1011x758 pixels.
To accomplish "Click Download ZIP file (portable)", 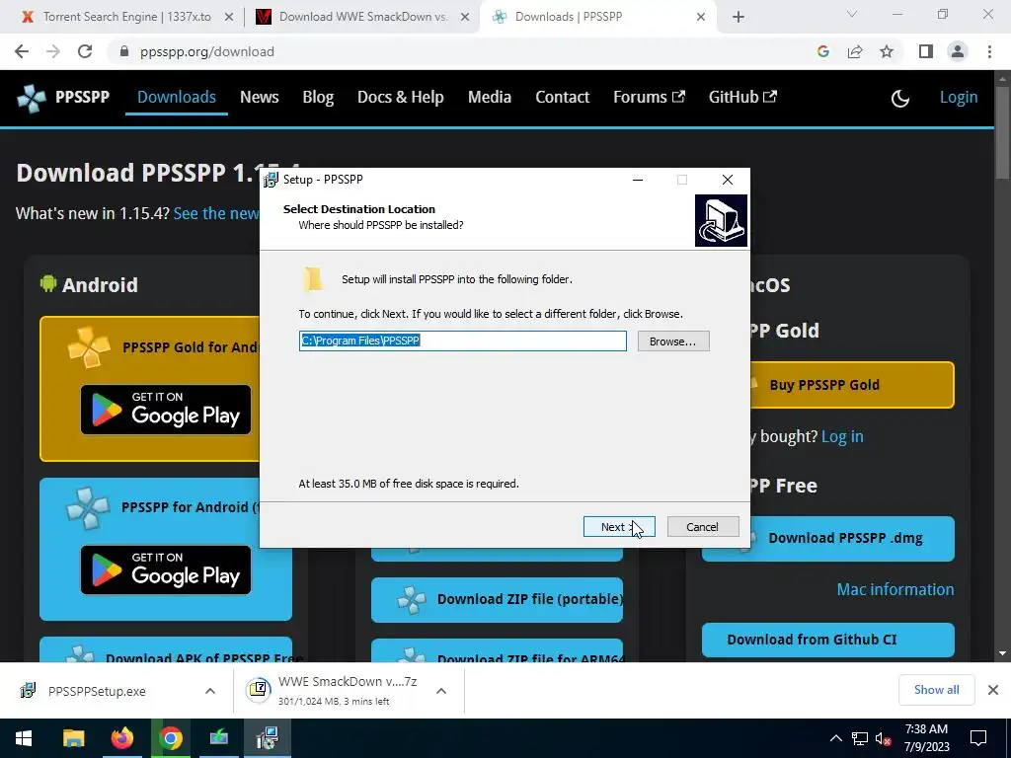I will tap(498, 599).
